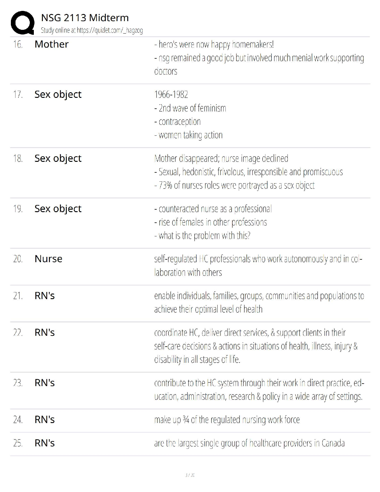The width and height of the screenshot is (380, 492).
Task: Click the what is the problem question line
Action: (x=202, y=236)
